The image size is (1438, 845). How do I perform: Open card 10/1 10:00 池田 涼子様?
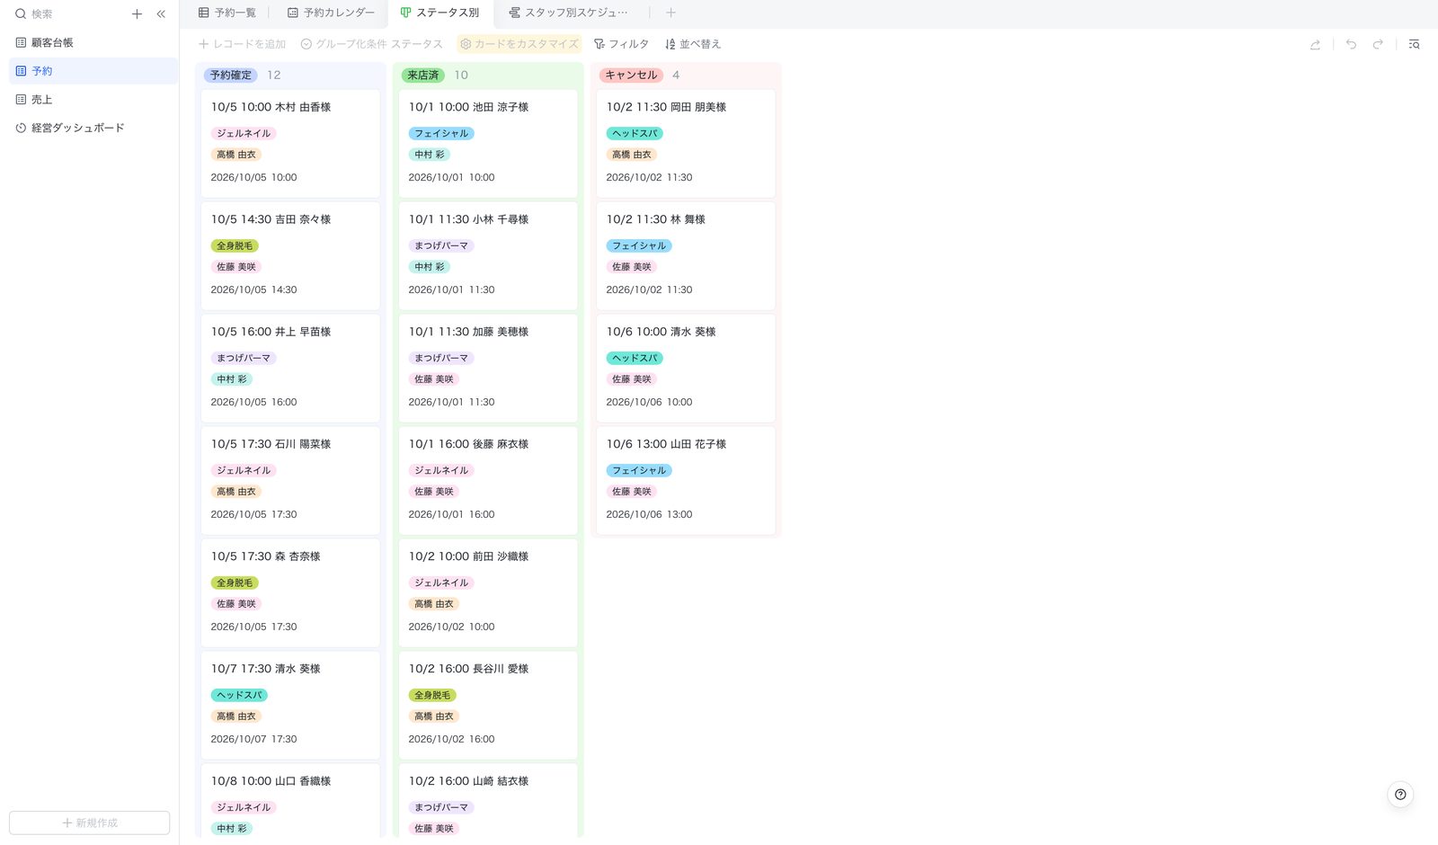pos(488,143)
